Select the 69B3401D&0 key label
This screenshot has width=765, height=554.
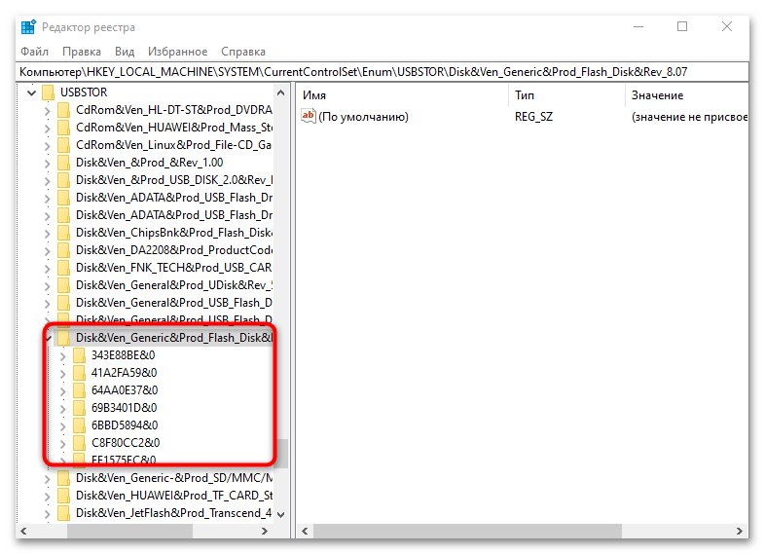pos(124,408)
